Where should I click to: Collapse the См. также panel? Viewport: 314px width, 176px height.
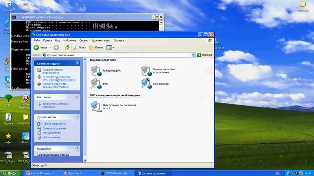(x=77, y=97)
